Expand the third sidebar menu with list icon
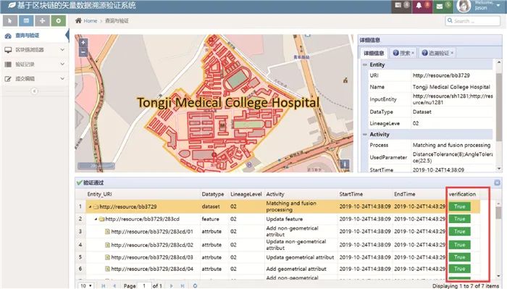 coord(35,64)
